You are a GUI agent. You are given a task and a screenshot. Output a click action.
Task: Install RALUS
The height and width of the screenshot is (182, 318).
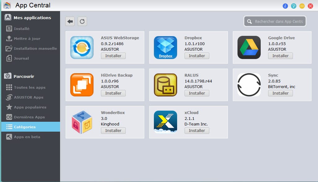point(197,93)
